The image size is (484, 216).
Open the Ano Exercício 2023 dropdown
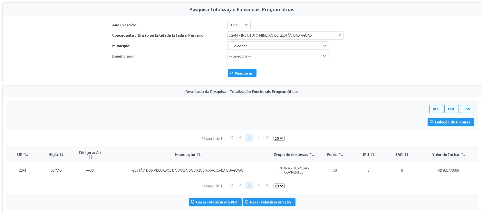point(239,25)
